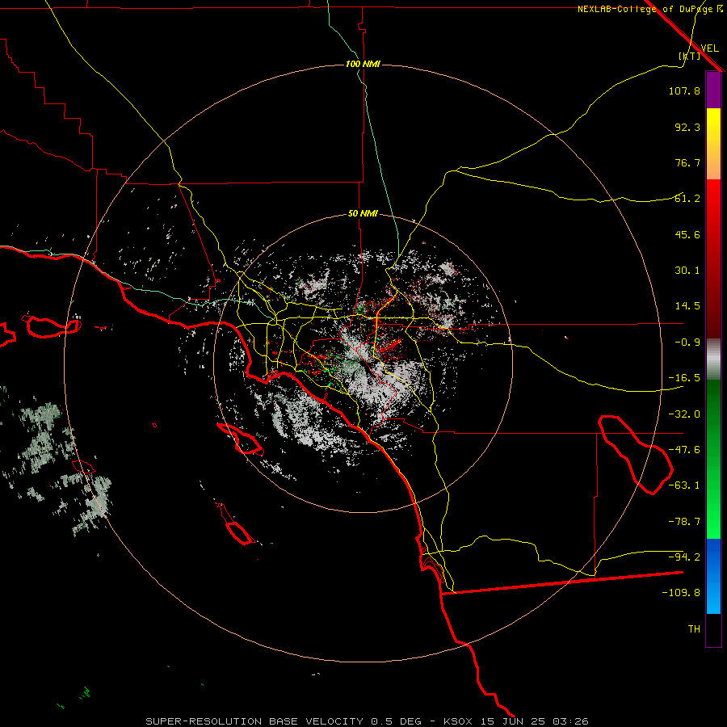
Task: Click the -63.1 legend value
Action: click(x=684, y=485)
